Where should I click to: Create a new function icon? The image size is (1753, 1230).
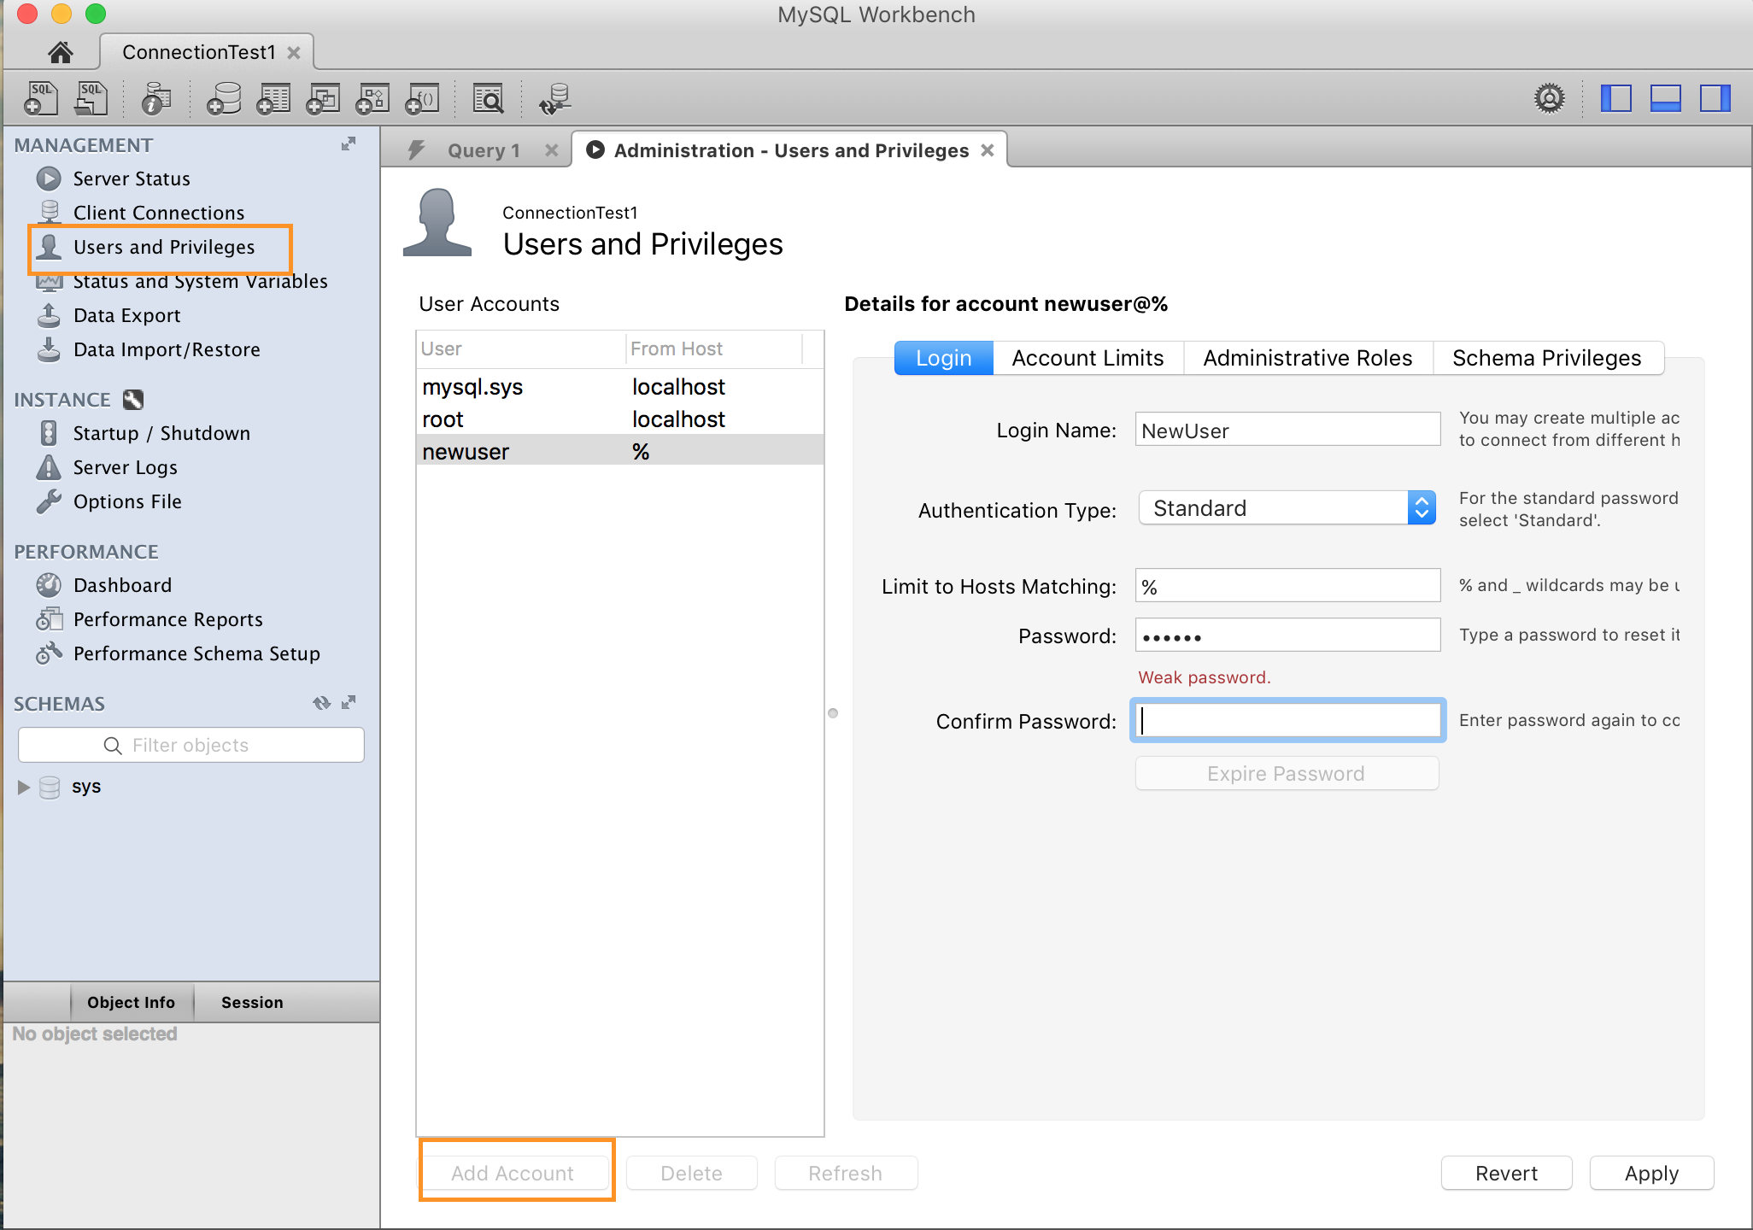pyautogui.click(x=422, y=98)
